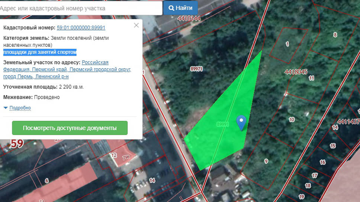Click highlighted text площадки для занятий спортом
The width and height of the screenshot is (360, 202).
pos(40,52)
